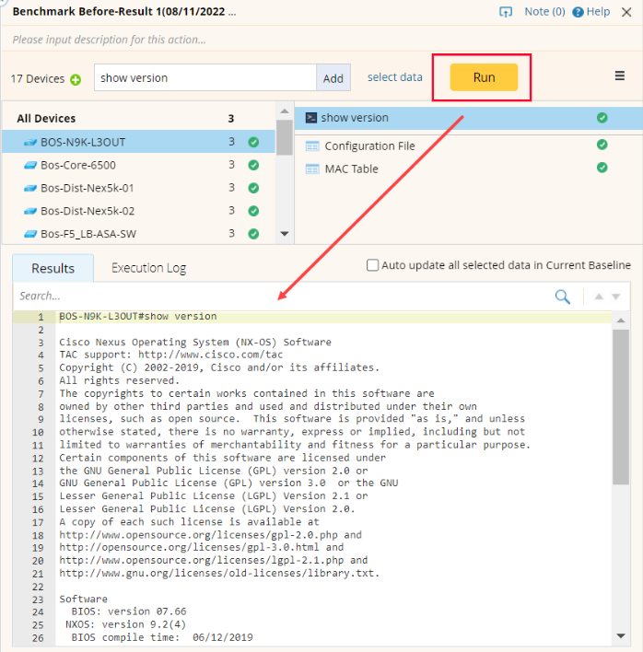Click the BOS-N9K-L3OUT device icon
643x652 pixels.
click(30, 142)
